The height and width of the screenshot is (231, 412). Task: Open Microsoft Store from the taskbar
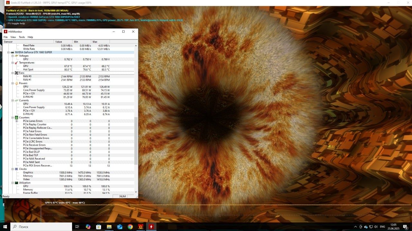coord(98,226)
